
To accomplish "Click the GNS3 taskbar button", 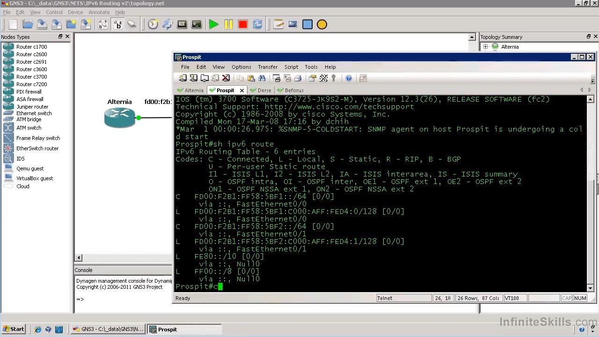I will (x=108, y=330).
